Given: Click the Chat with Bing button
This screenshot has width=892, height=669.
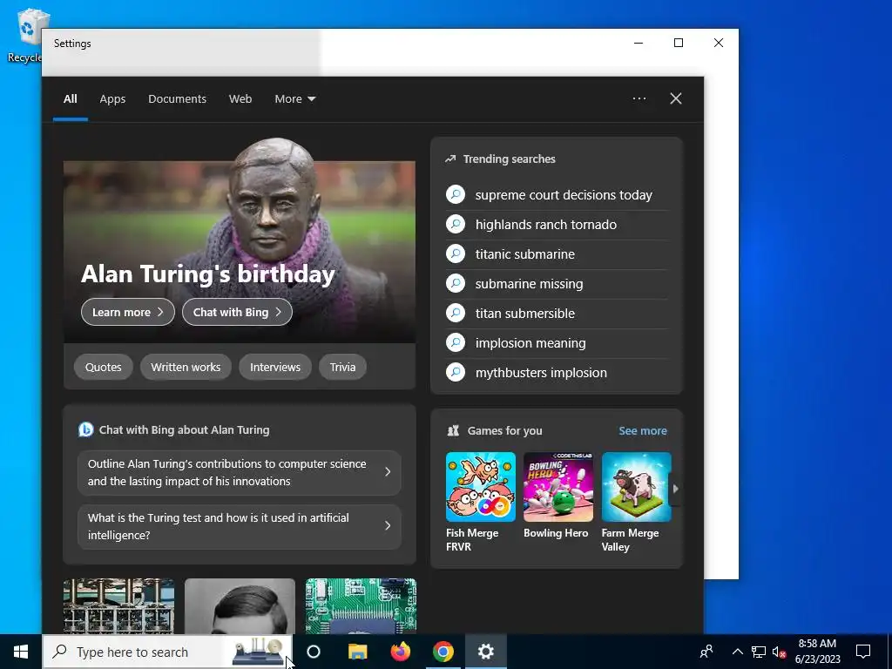Looking at the screenshot, I should 237,312.
